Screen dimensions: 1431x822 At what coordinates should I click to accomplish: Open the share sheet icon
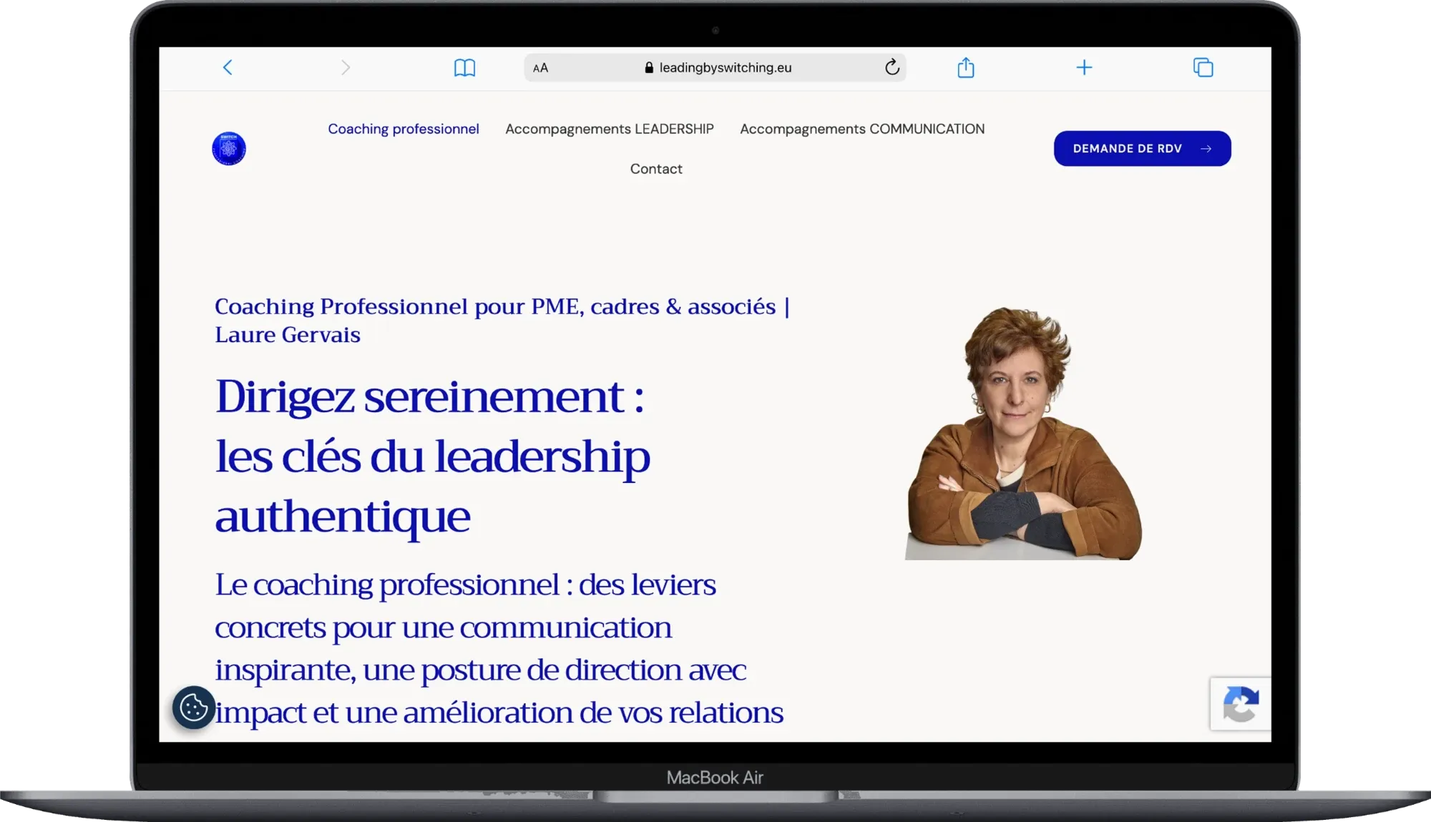point(966,67)
